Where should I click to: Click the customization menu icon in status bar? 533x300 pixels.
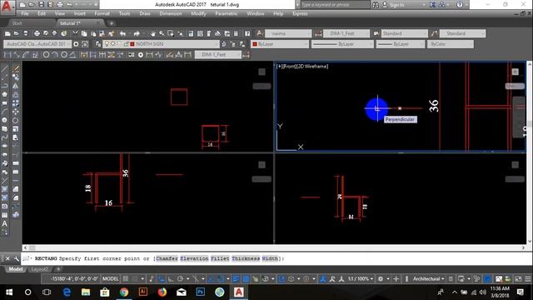(527, 279)
